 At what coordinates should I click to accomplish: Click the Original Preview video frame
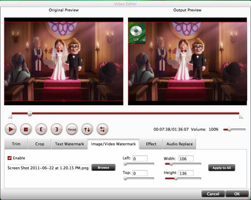(64, 61)
